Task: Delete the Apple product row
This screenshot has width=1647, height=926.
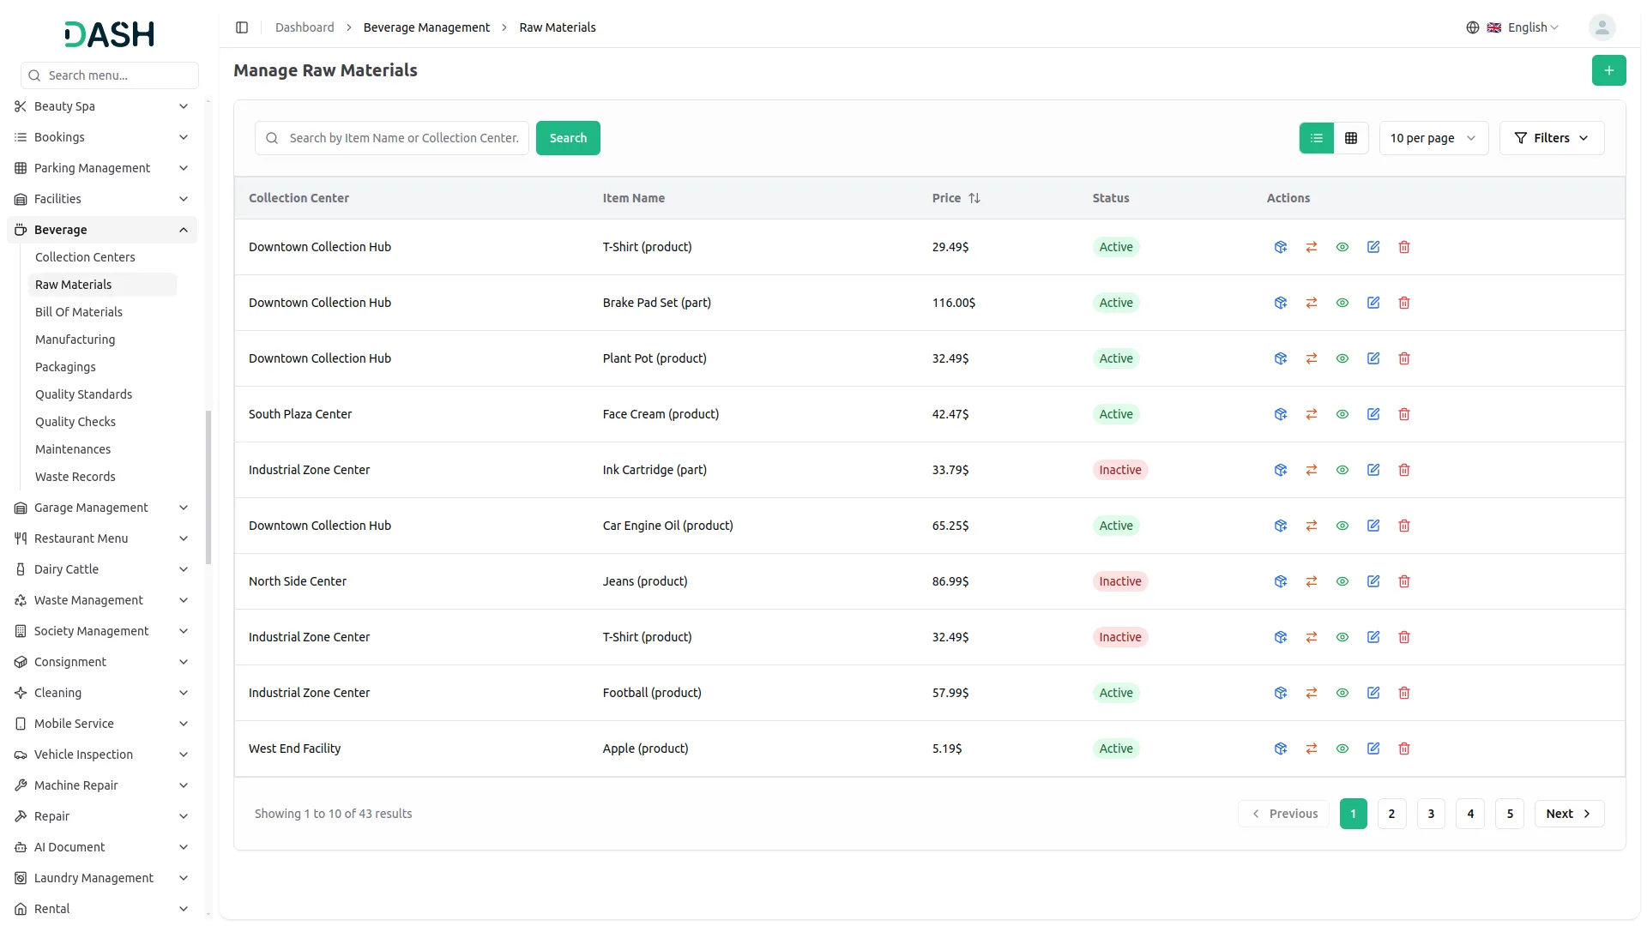Action: (x=1404, y=749)
